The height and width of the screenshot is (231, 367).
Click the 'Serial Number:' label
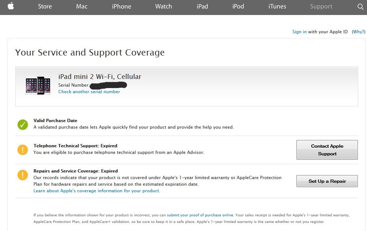coord(74,85)
